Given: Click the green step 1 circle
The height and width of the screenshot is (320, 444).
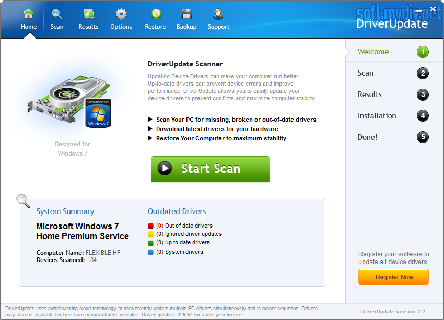Looking at the screenshot, I should pos(423,52).
